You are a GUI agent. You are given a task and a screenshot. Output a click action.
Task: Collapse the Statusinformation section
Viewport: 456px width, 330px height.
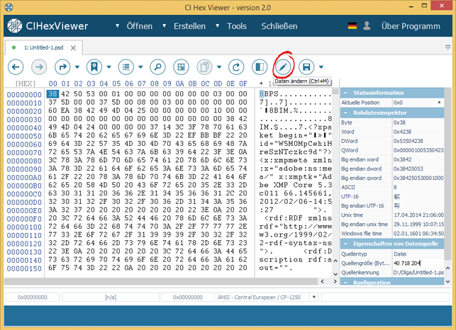[x=346, y=93]
